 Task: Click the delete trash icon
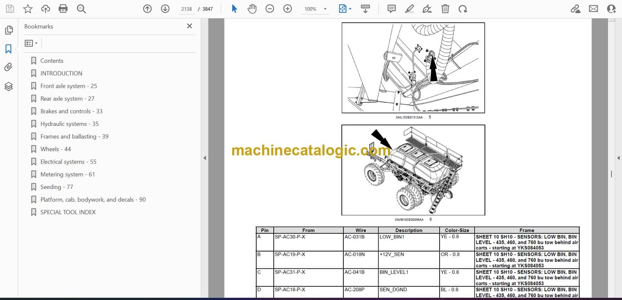pyautogui.click(x=445, y=9)
